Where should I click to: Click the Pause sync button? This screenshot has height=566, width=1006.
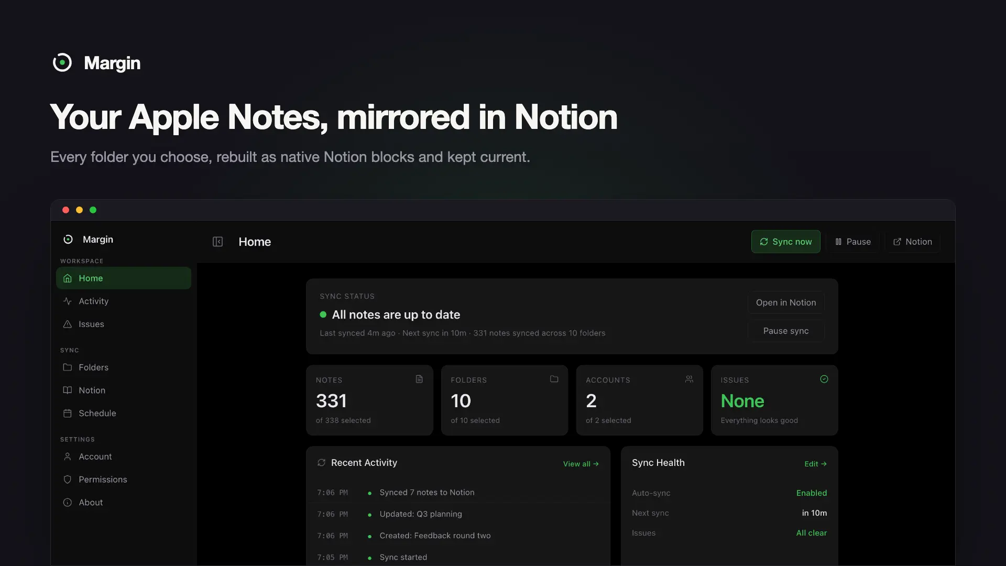(x=785, y=331)
